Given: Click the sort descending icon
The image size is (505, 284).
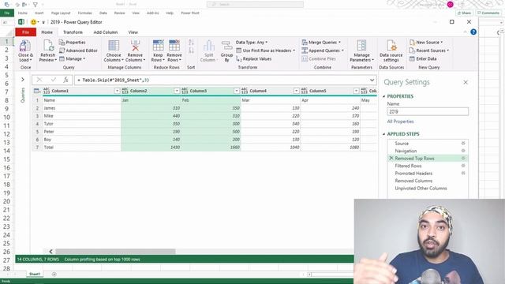Looking at the screenshot, I should pyautogui.click(x=191, y=50).
